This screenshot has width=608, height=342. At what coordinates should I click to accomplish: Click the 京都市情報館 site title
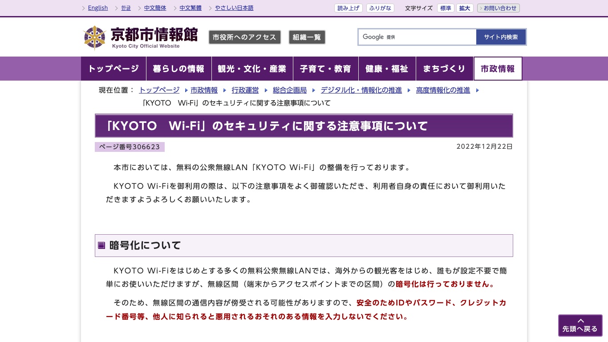click(154, 35)
